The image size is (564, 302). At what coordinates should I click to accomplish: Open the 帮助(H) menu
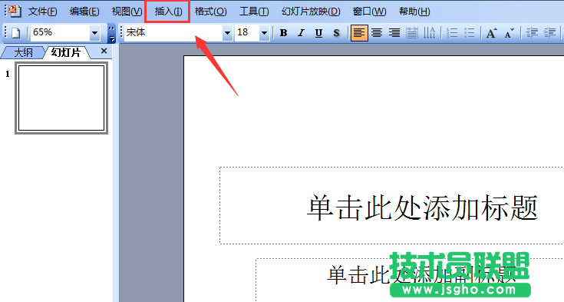coord(414,12)
